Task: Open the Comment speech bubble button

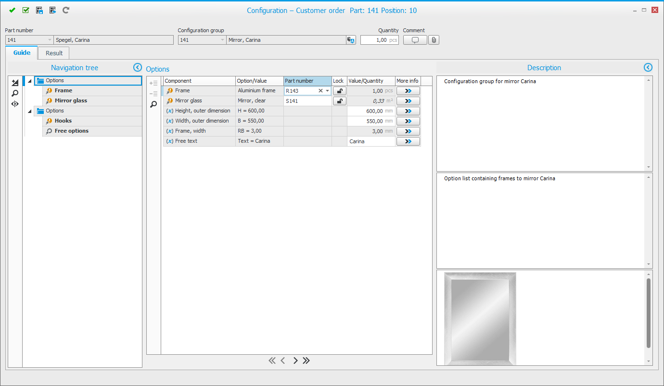Action: [x=415, y=40]
